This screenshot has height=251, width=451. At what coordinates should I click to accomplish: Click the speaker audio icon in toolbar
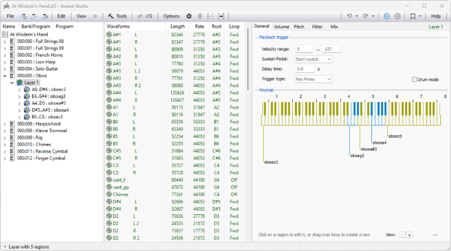200,16
